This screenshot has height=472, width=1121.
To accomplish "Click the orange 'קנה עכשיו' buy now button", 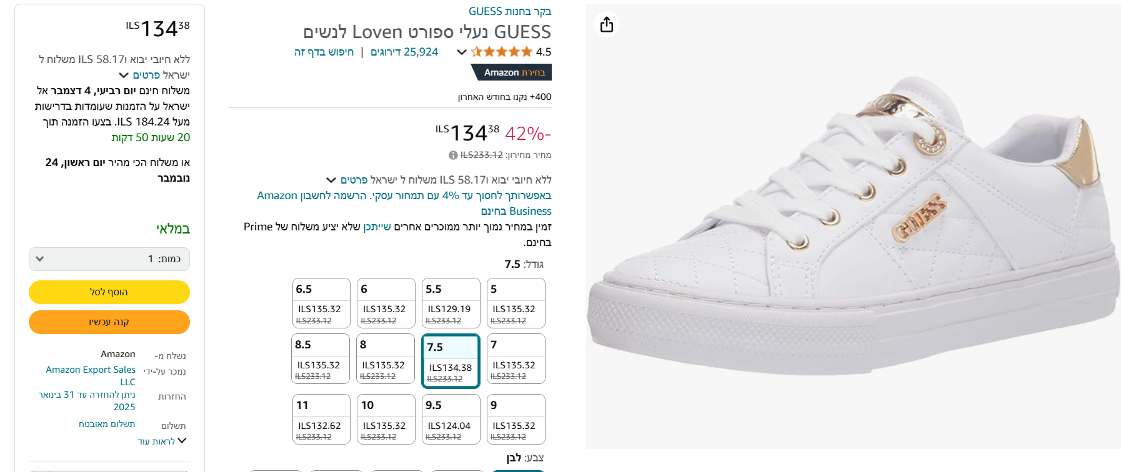I will (109, 322).
